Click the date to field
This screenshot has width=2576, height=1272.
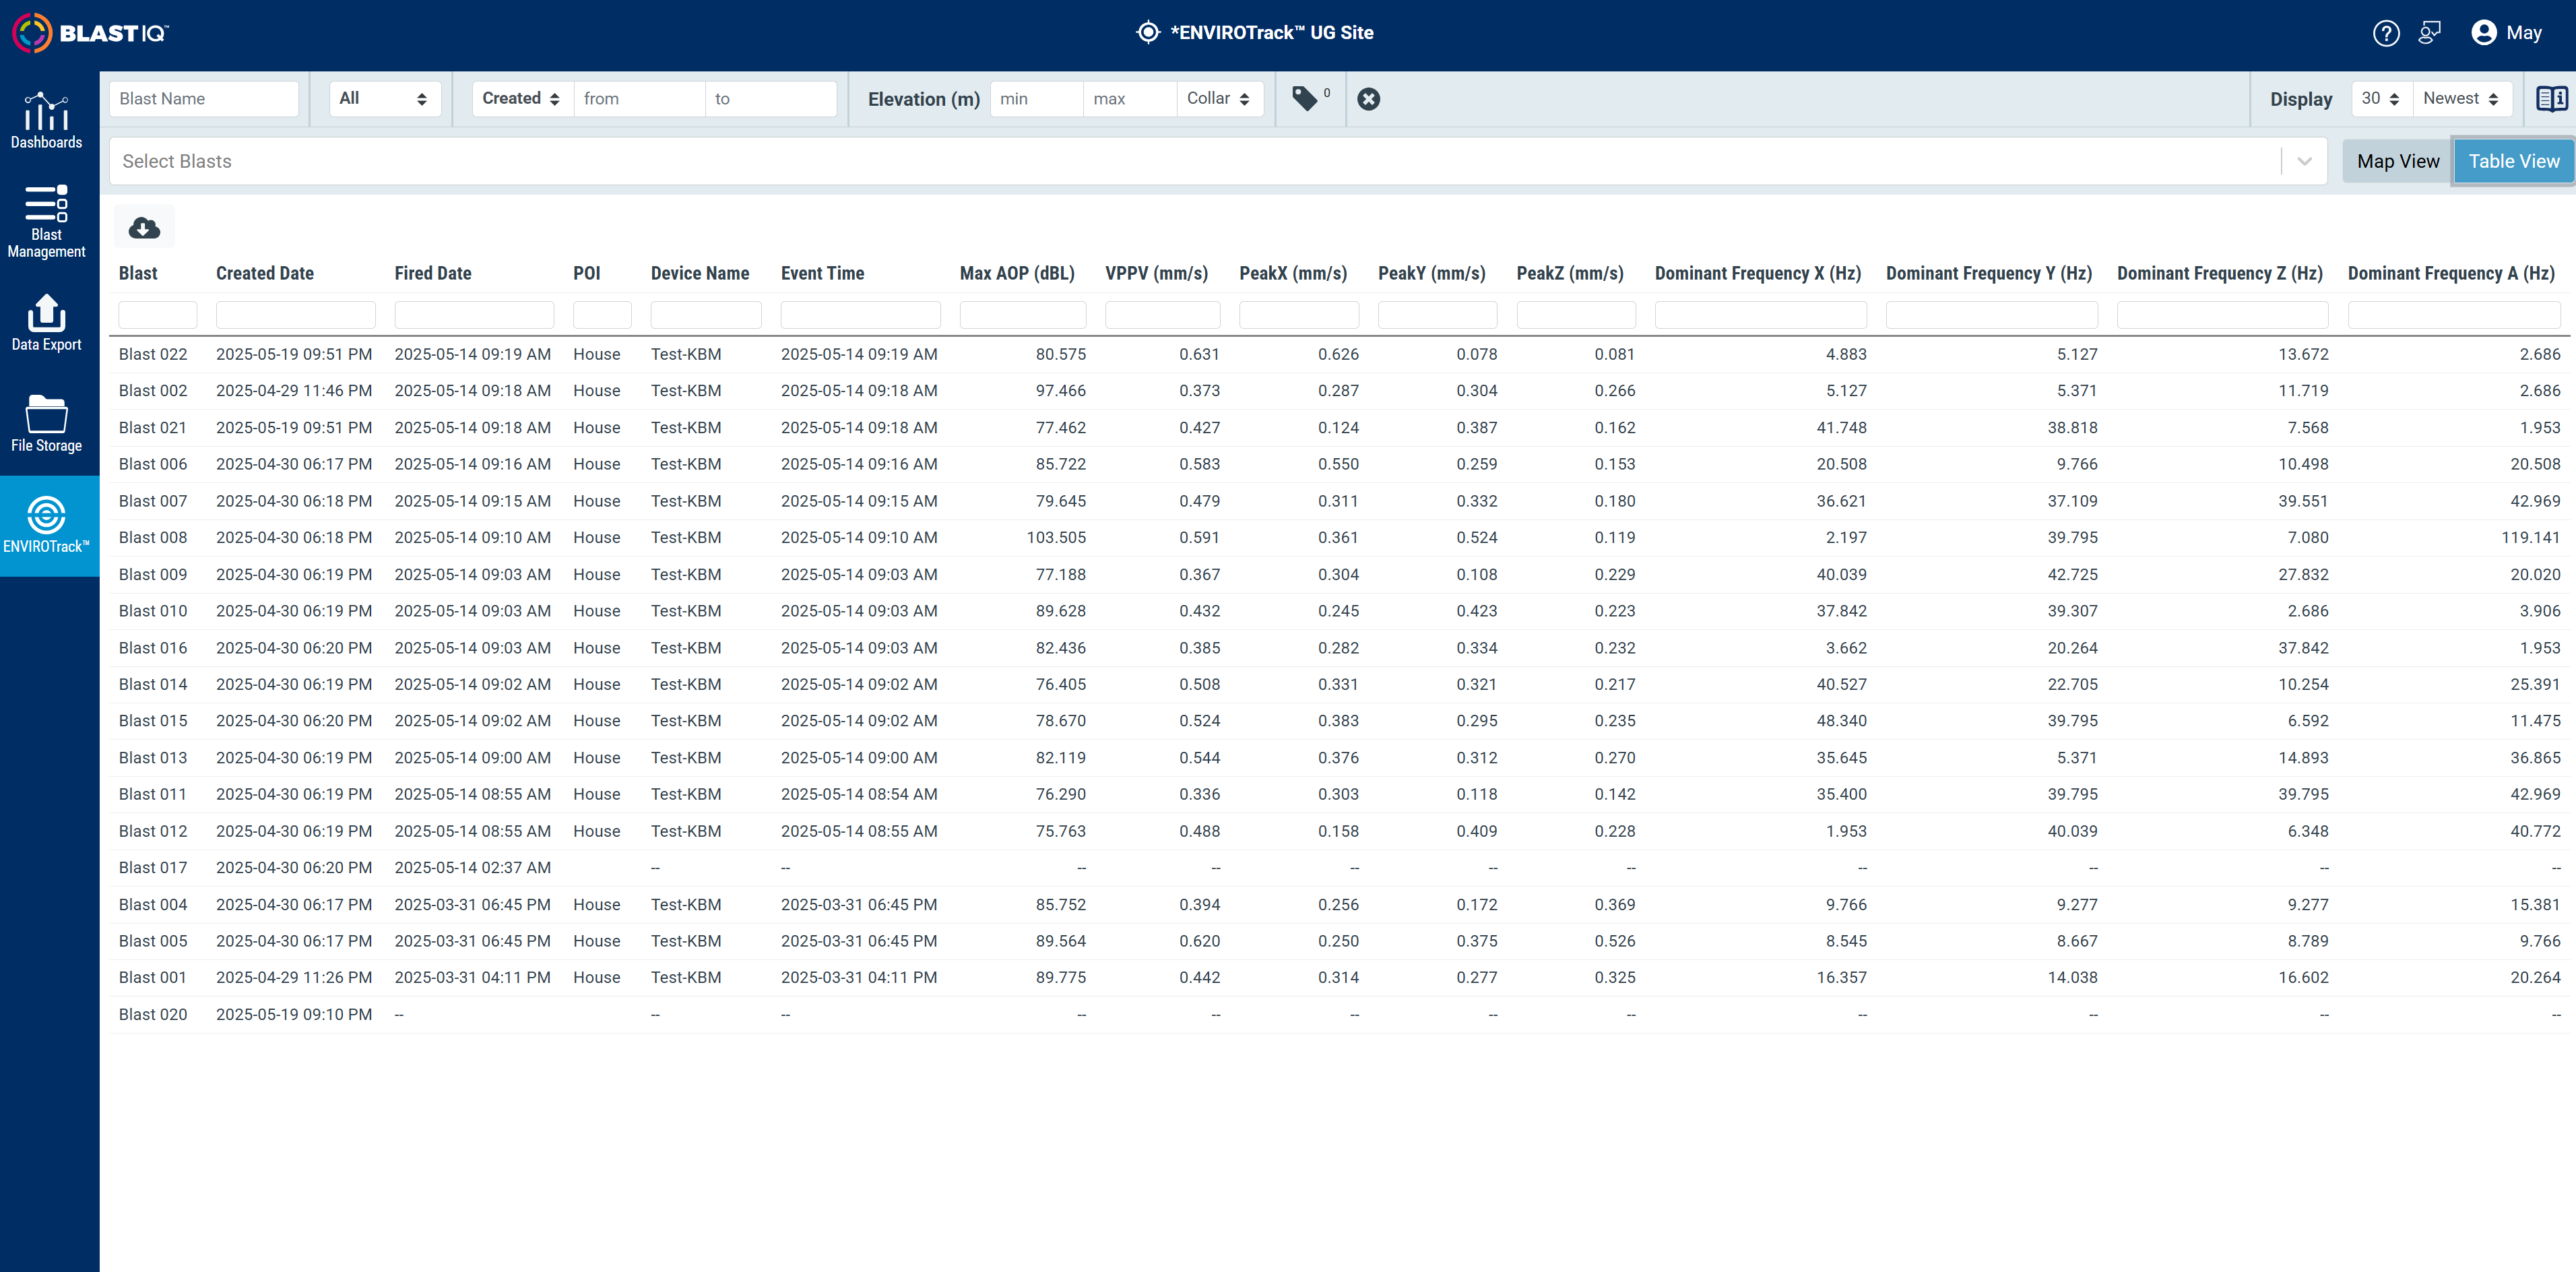[770, 98]
